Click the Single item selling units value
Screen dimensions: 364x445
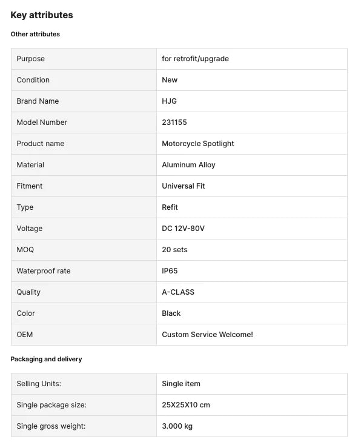click(181, 384)
